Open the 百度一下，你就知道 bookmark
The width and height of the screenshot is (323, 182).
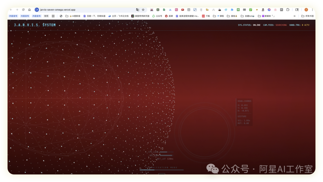point(94,16)
